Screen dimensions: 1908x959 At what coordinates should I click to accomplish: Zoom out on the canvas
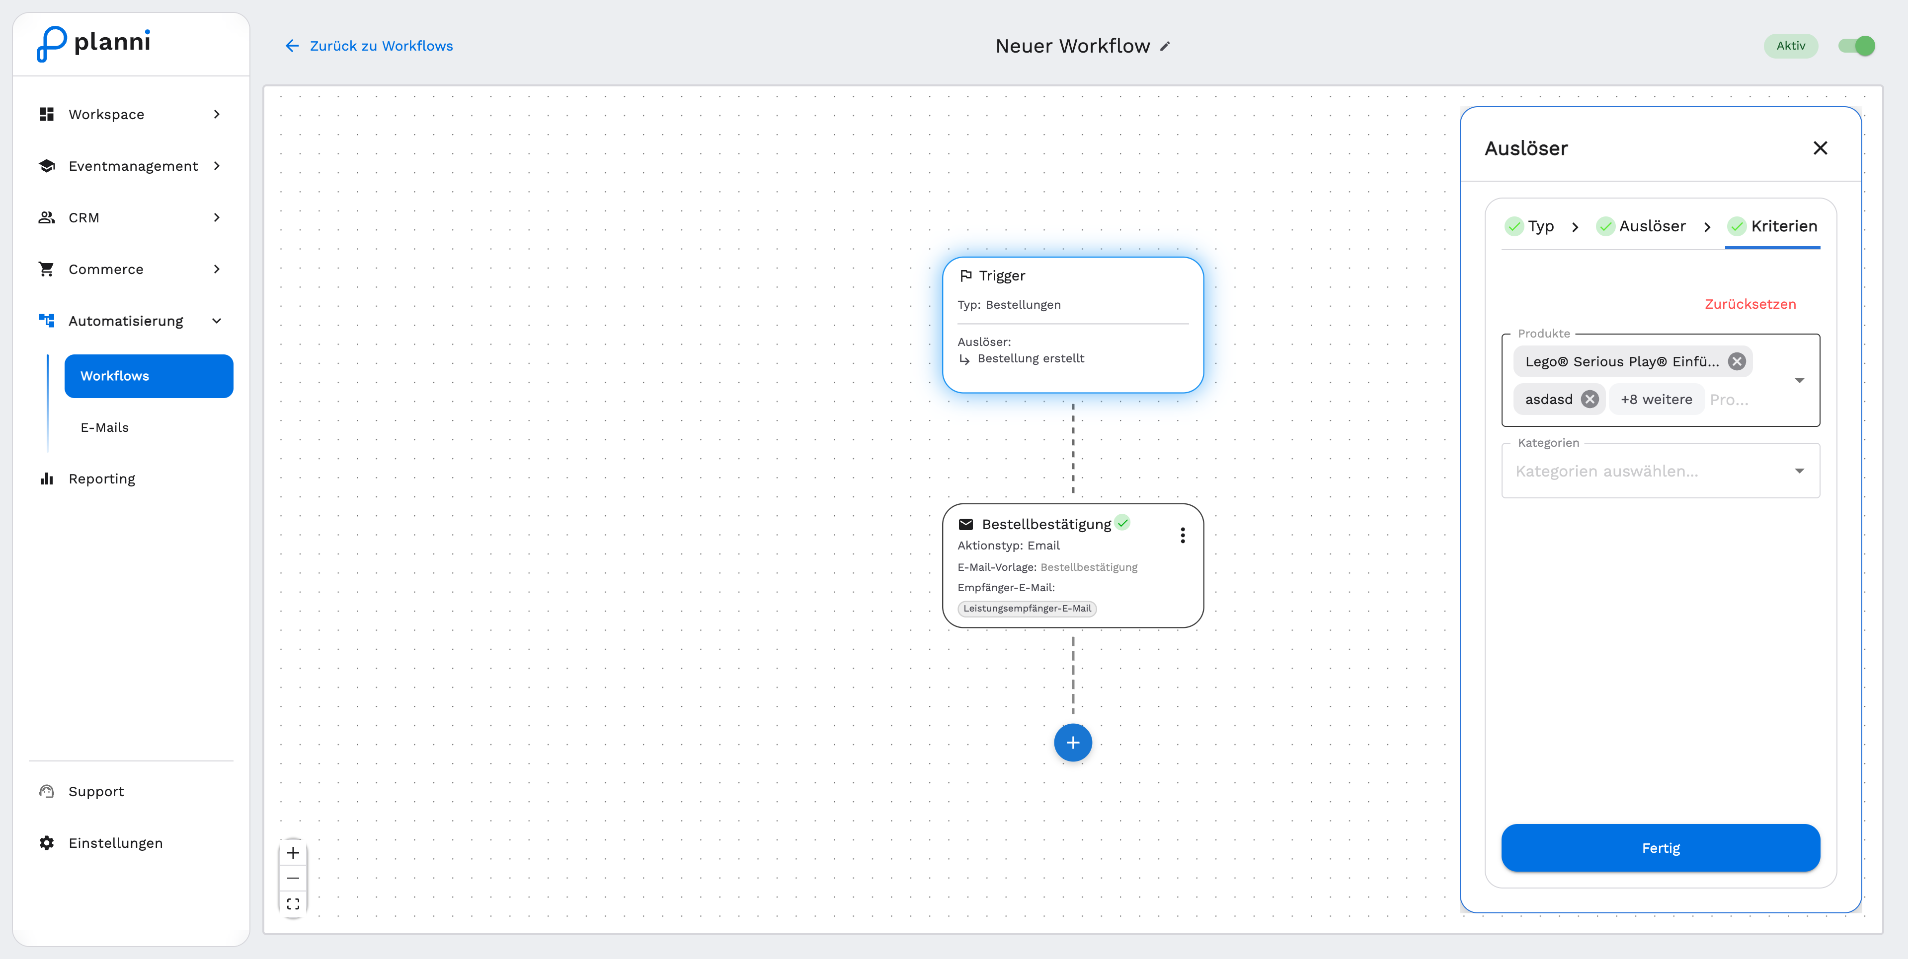293,879
